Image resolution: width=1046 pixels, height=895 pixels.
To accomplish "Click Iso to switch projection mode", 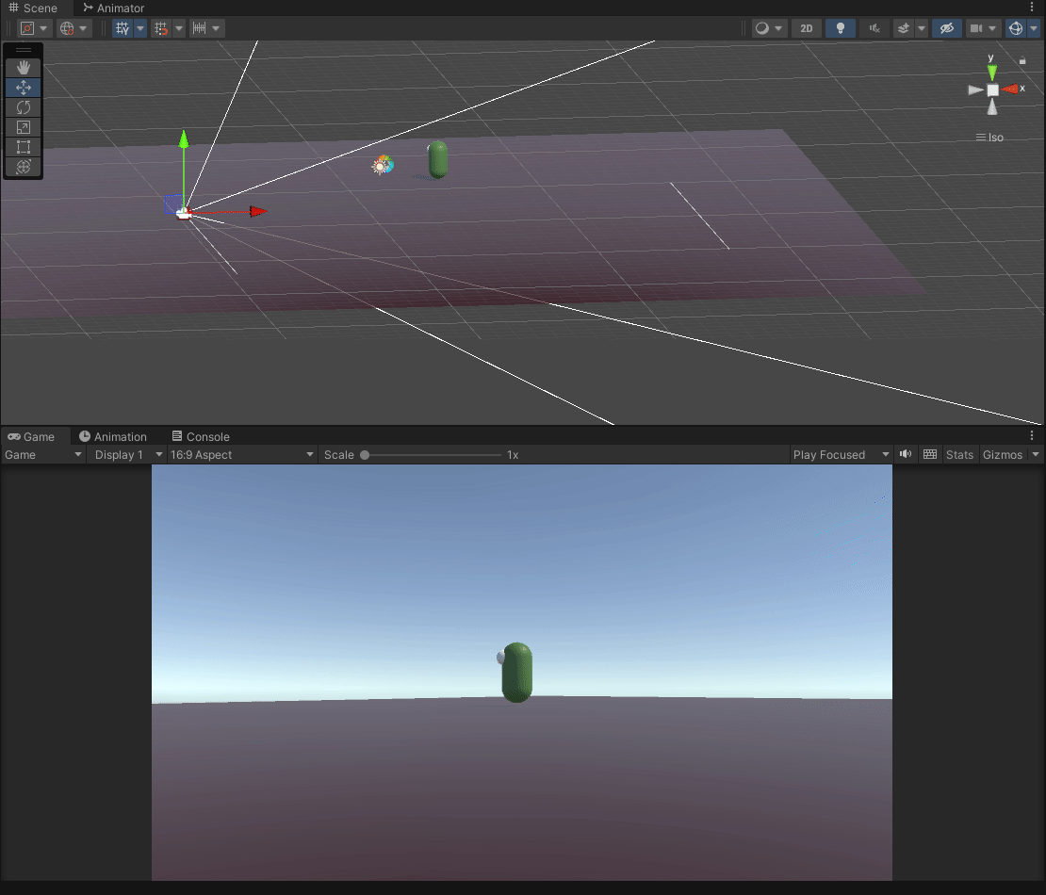I will pyautogui.click(x=995, y=137).
